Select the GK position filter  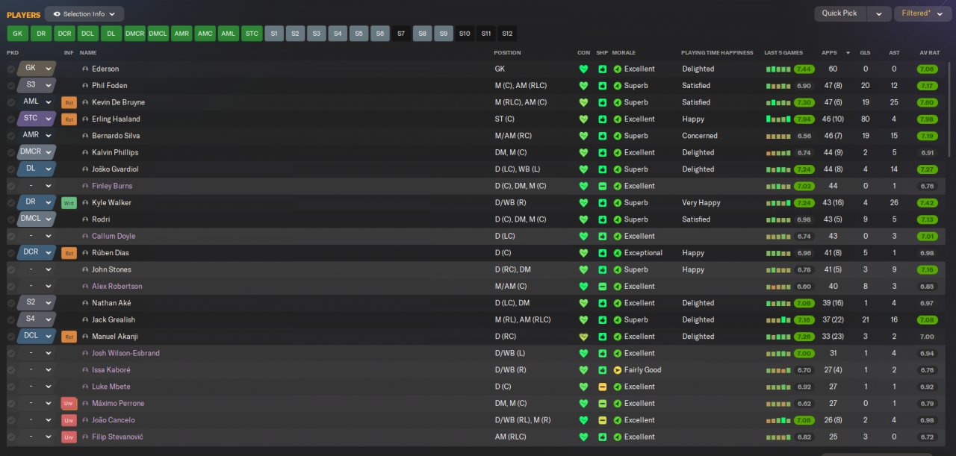[18, 34]
